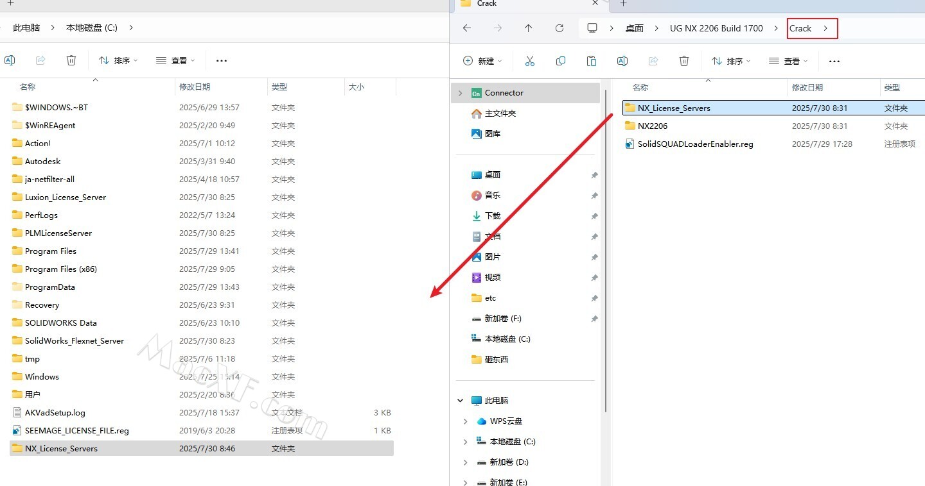Open the 排序 dropdown in the Crack window
Screen dimensions: 925x486
[x=731, y=61]
